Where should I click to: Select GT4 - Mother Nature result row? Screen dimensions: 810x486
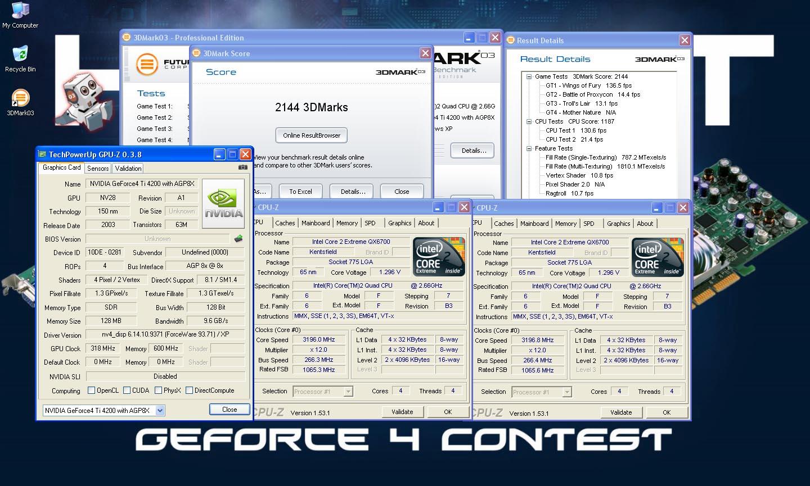(x=580, y=112)
